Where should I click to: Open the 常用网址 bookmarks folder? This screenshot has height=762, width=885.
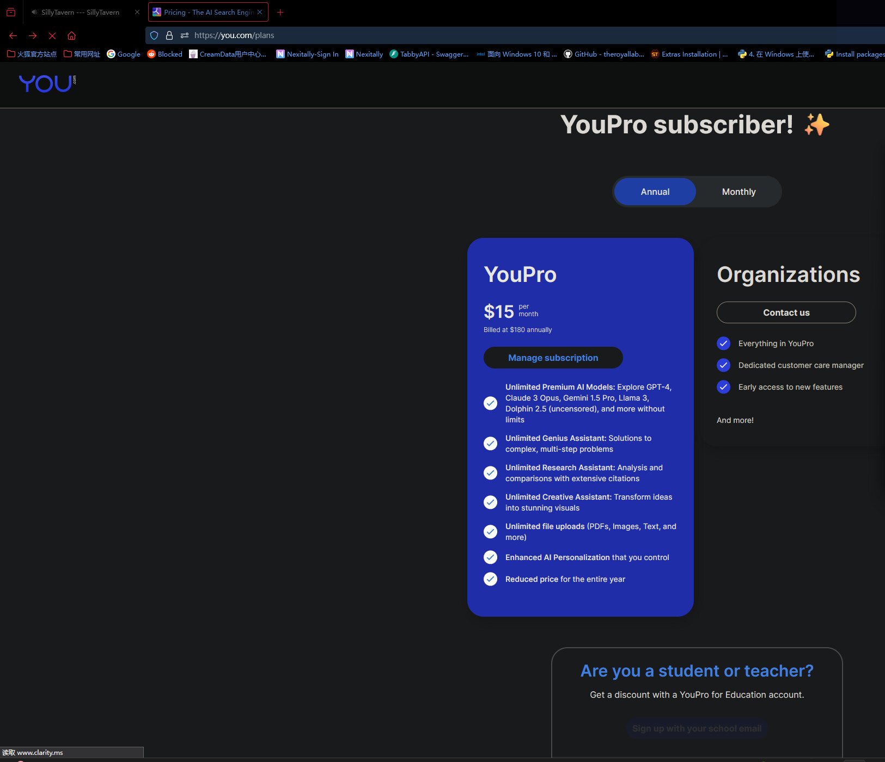pos(82,54)
